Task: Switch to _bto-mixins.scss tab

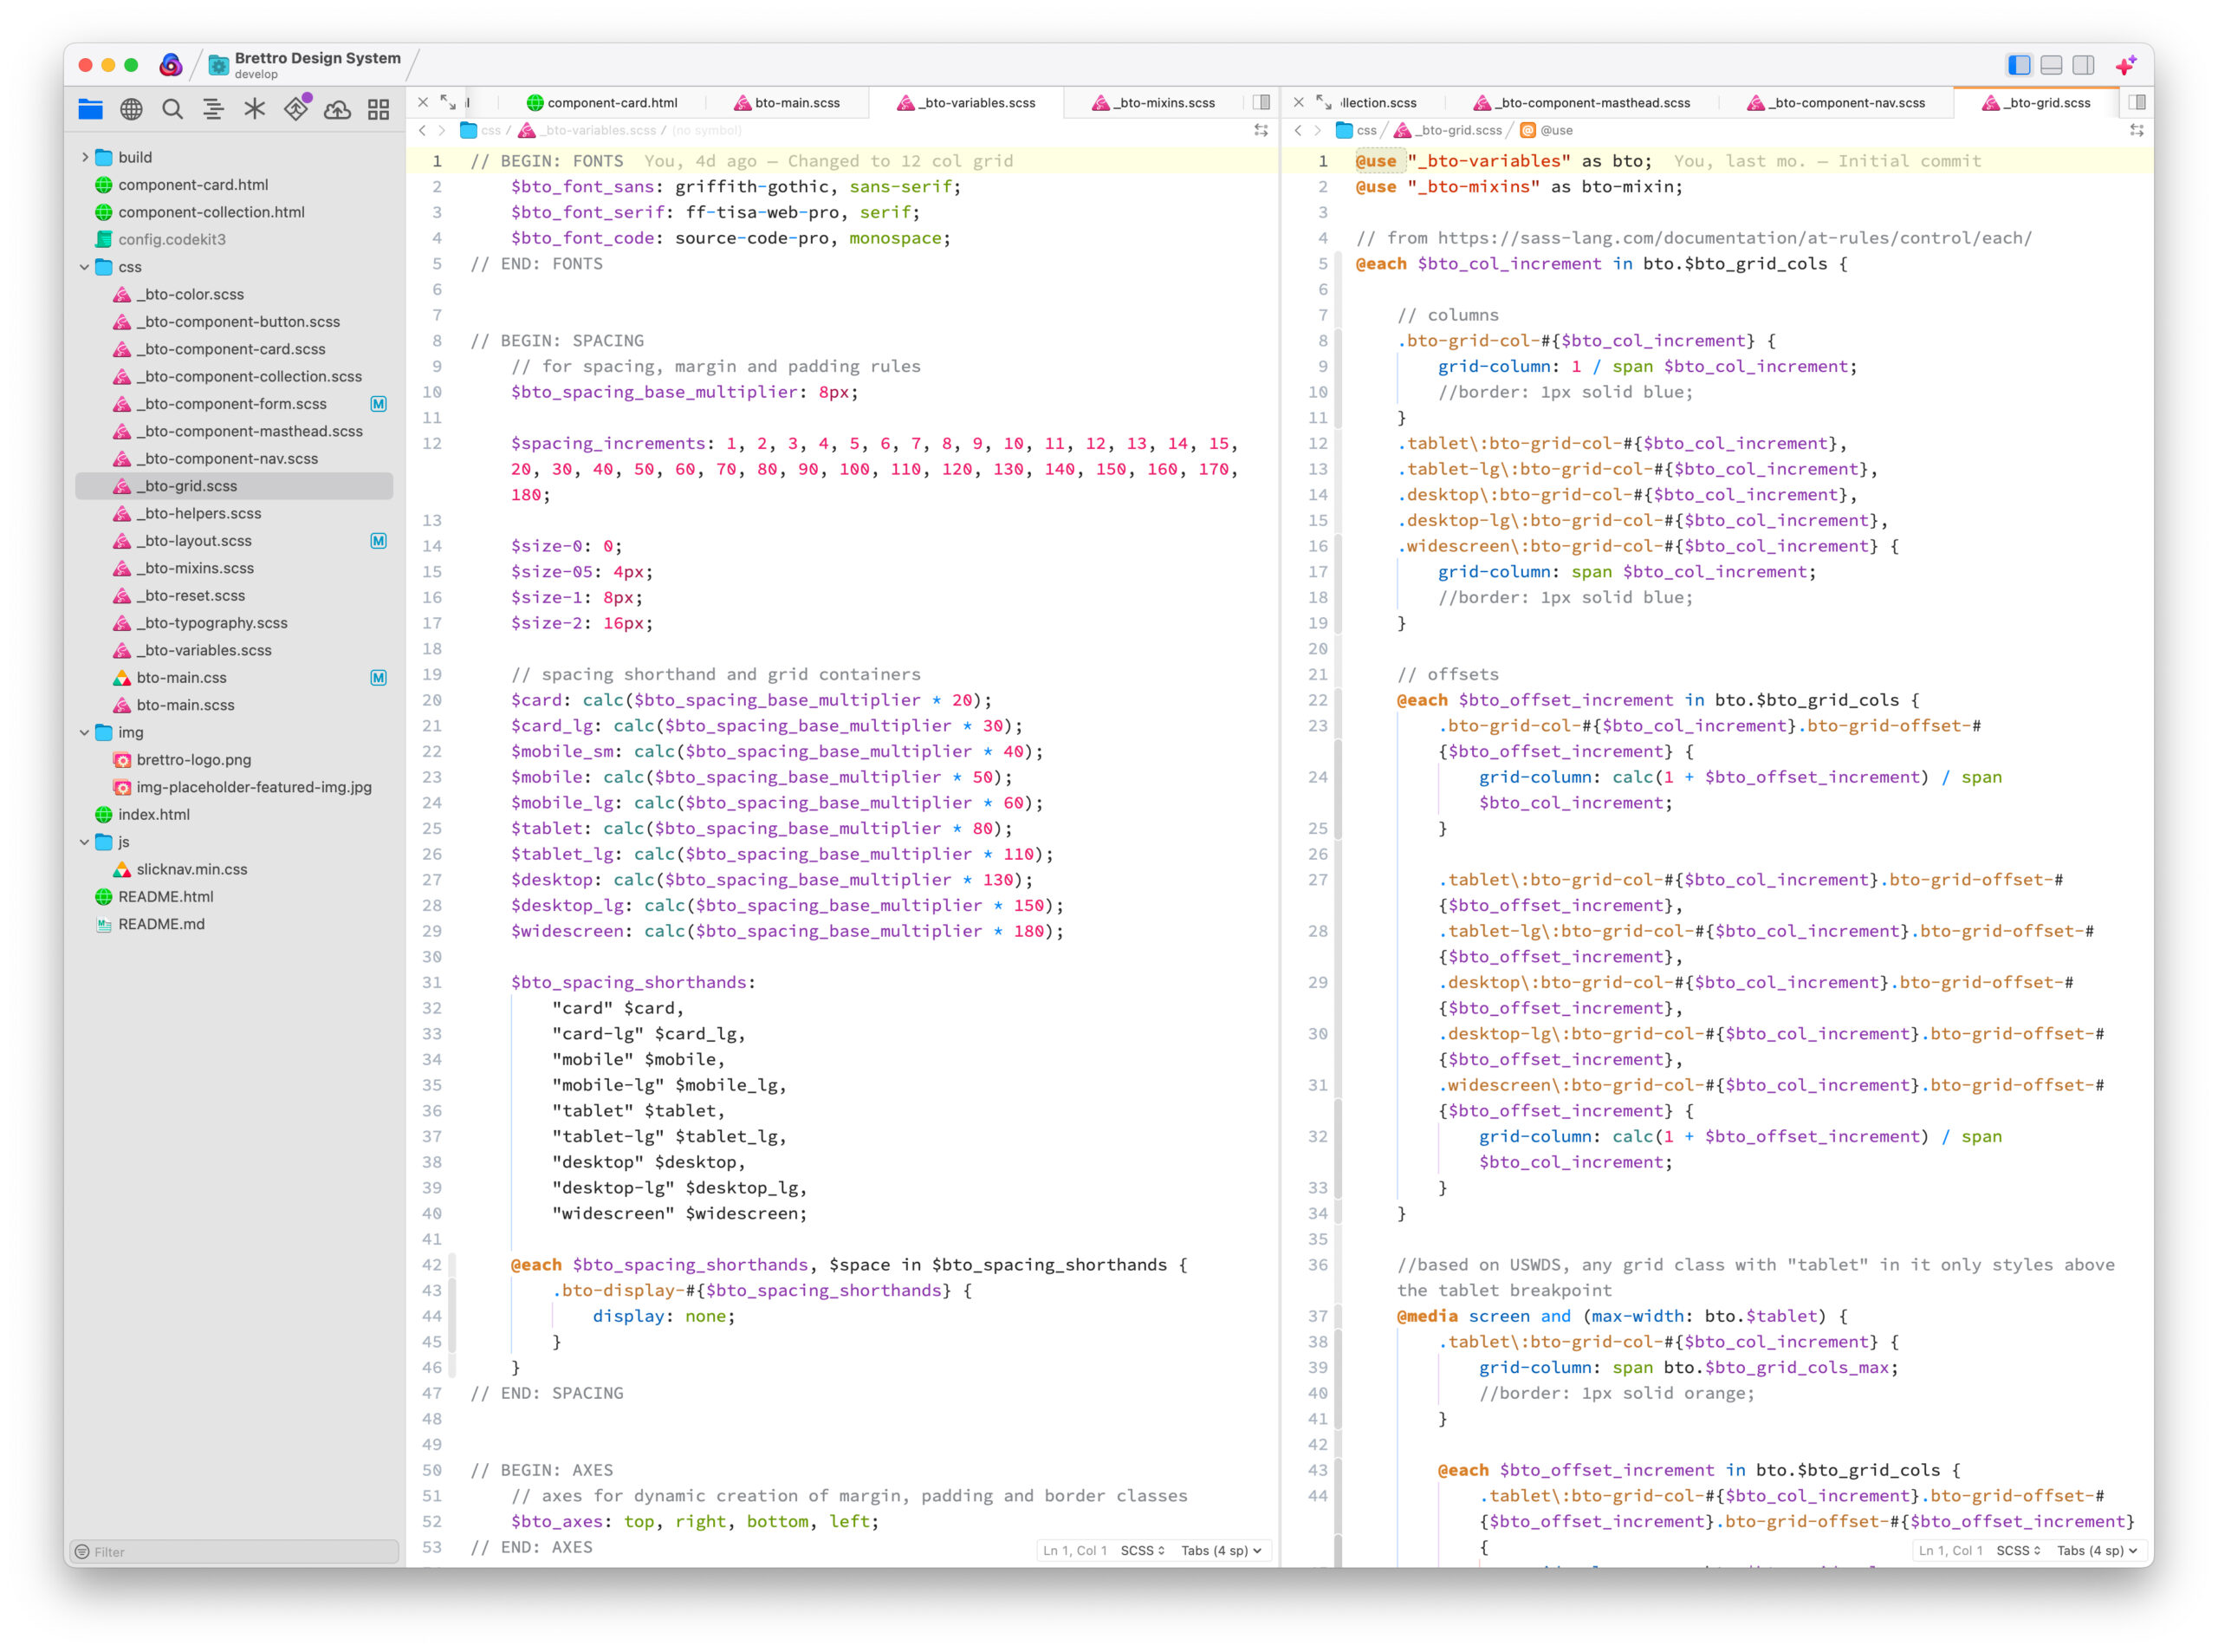Action: tap(1153, 102)
